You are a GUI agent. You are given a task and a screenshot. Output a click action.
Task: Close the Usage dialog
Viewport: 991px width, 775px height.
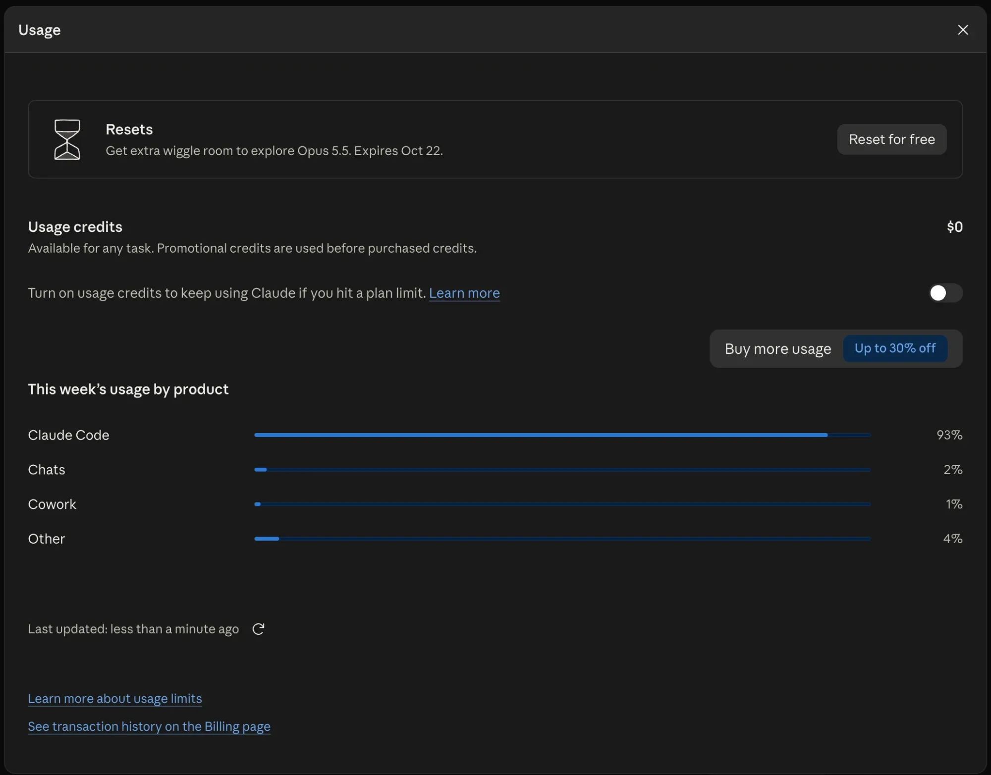963,30
